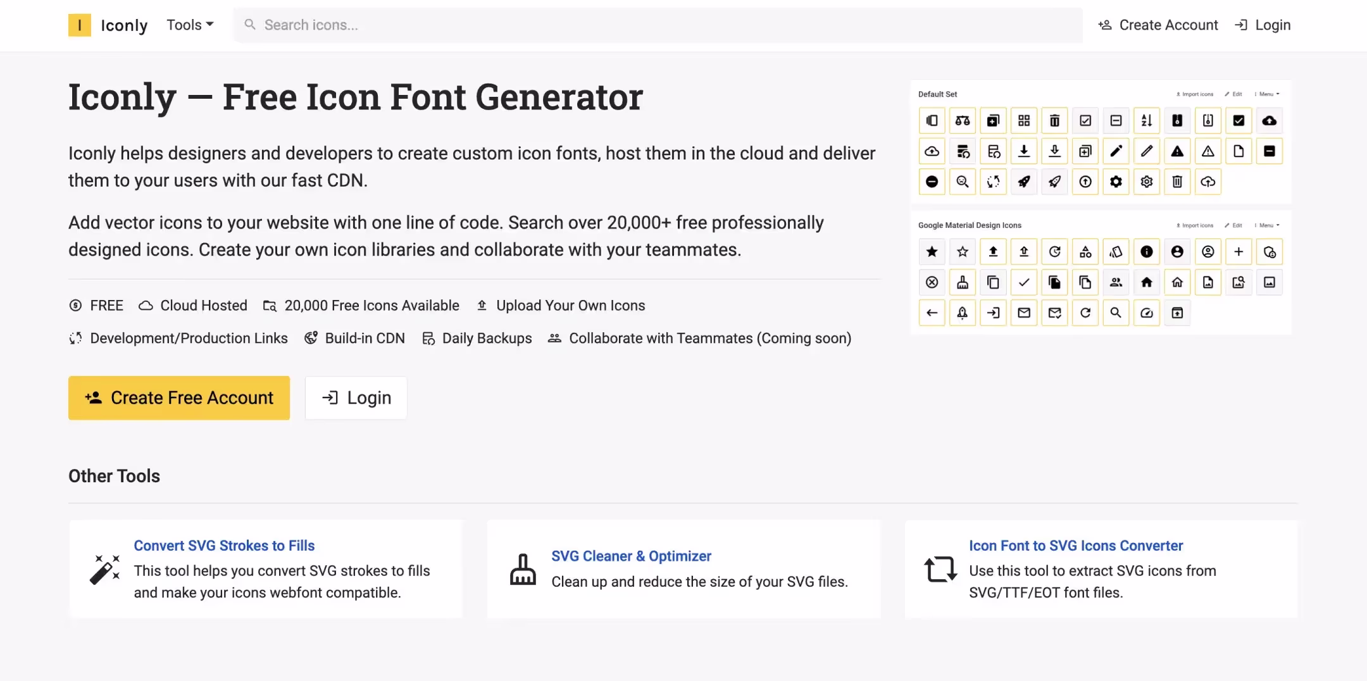This screenshot has width=1367, height=681.
Task: Click the yellow Iconly logo in header
Action: [x=80, y=25]
